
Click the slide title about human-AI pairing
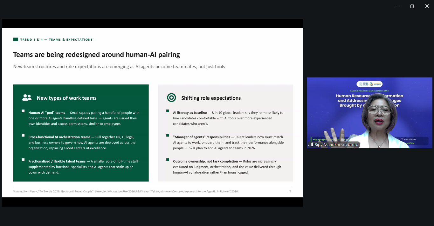coord(97,55)
